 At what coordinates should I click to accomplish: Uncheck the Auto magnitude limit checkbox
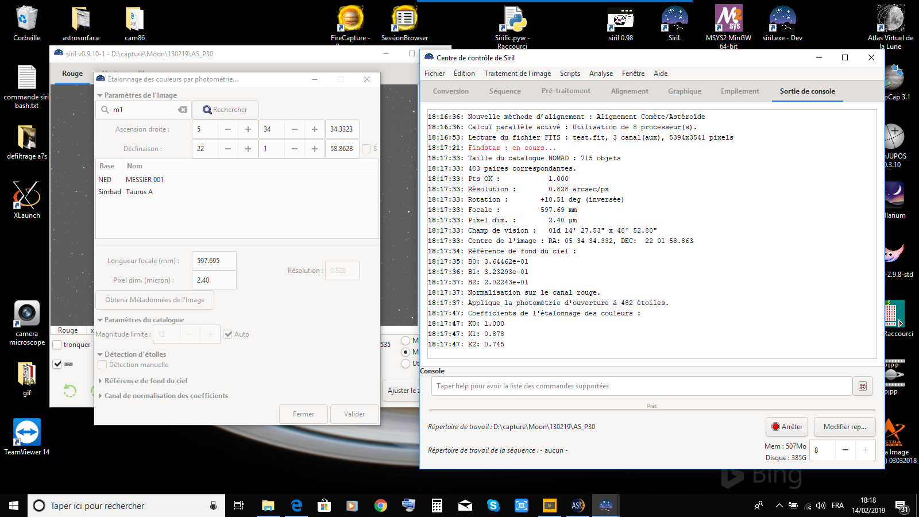tap(228, 334)
